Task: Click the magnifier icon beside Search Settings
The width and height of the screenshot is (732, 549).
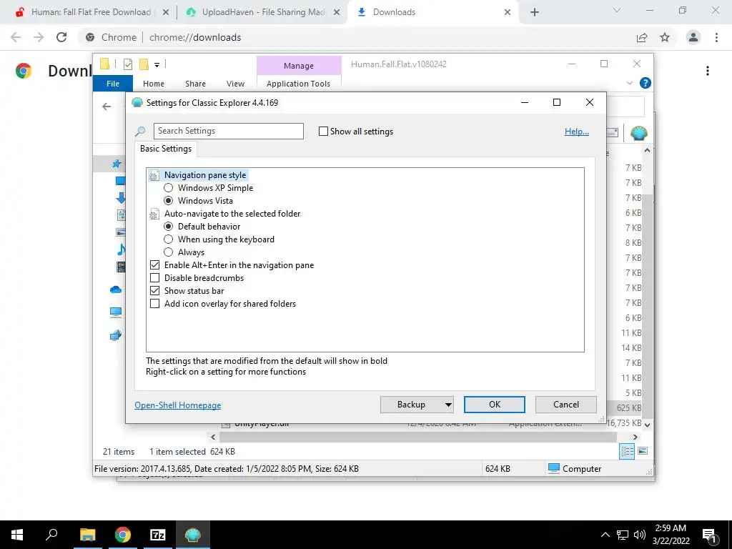Action: (x=140, y=132)
